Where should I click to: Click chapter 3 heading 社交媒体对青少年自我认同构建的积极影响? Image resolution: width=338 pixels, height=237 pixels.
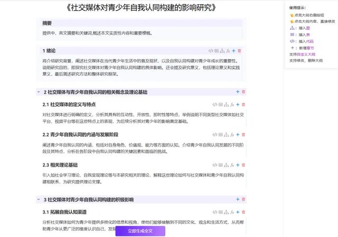[x=89, y=199]
